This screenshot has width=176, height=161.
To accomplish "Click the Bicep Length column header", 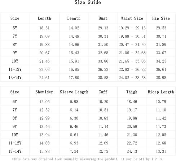I will [161, 92].
